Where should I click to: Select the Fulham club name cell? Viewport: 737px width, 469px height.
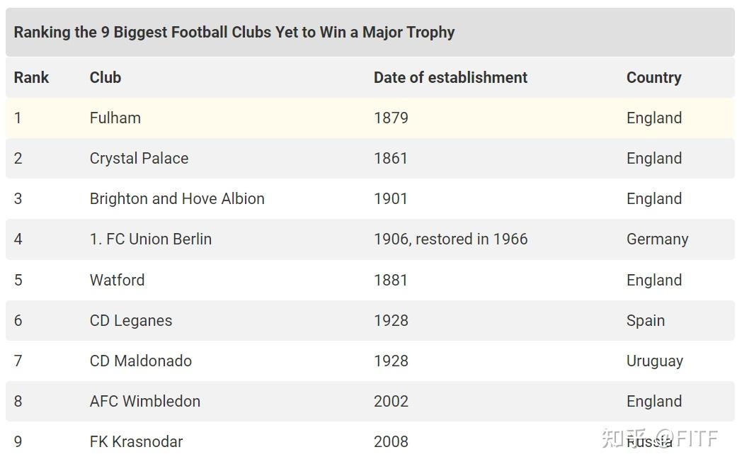click(115, 118)
